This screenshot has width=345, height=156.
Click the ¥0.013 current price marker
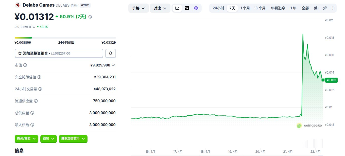pyautogui.click(x=331, y=80)
